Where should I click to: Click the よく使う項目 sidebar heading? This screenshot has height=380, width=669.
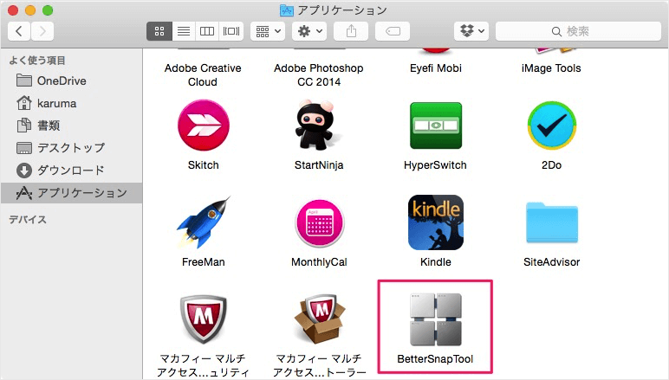(x=37, y=61)
